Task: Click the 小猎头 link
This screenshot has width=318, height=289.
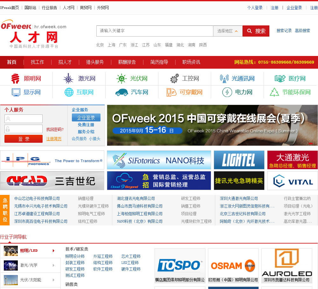Action: [x=94, y=139]
